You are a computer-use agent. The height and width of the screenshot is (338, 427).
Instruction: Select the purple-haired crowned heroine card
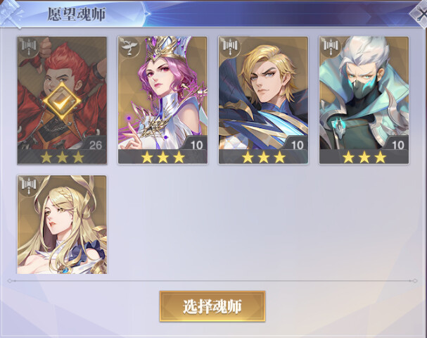(162, 100)
